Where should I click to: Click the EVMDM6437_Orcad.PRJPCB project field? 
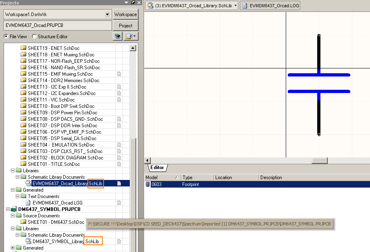pyautogui.click(x=58, y=25)
